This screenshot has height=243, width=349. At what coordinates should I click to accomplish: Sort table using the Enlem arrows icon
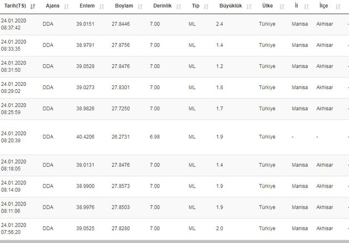coord(105,6)
